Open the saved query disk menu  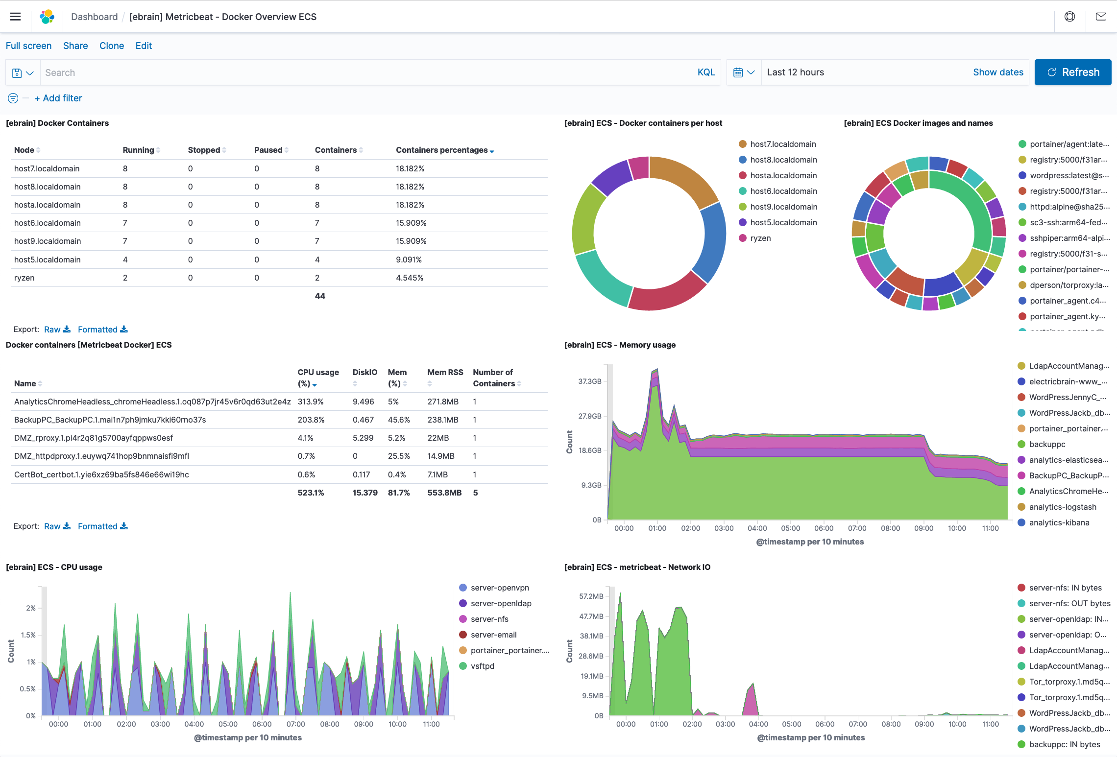click(x=23, y=73)
